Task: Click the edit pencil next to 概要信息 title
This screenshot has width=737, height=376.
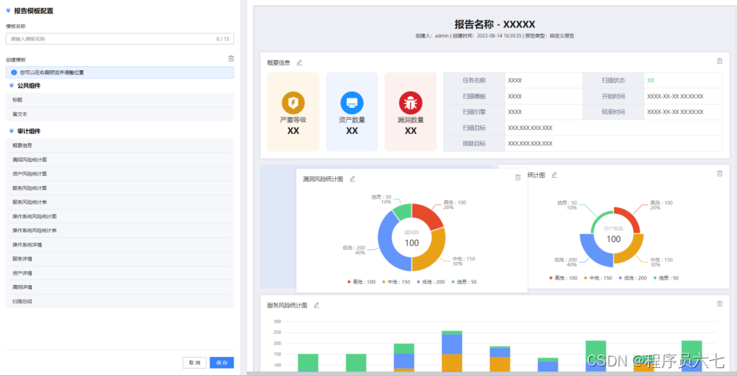Action: (x=300, y=62)
